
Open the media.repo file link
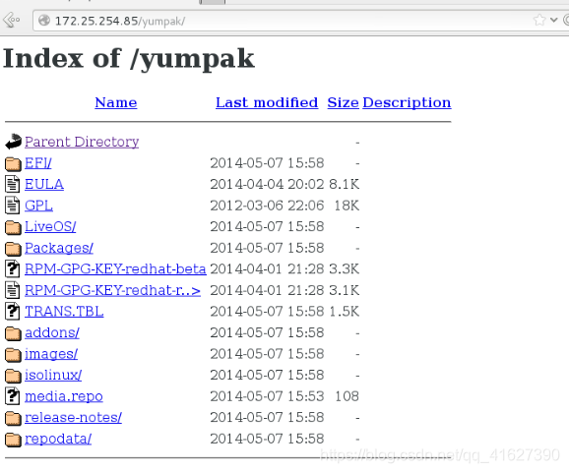[x=64, y=396]
